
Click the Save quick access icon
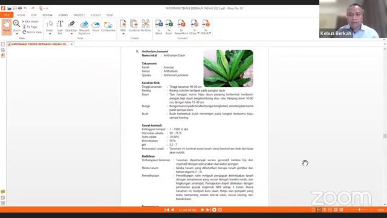point(15,8)
